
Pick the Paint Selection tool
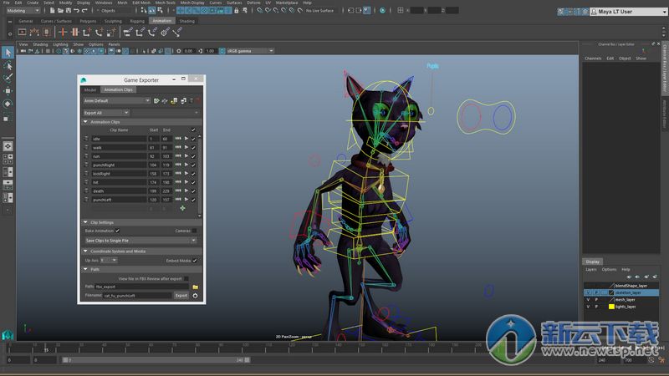[8, 78]
